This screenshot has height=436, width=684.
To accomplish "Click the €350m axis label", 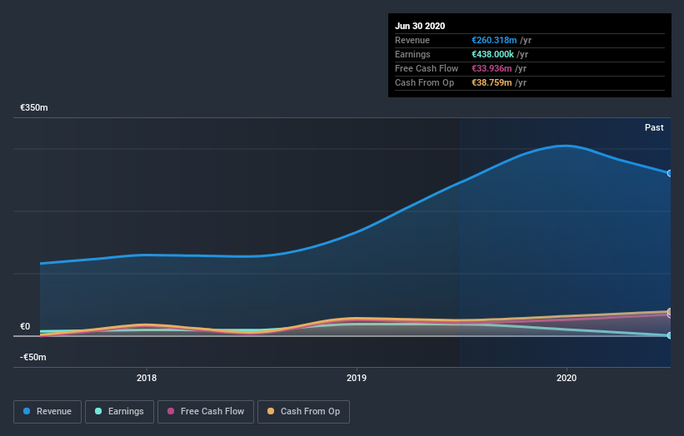I will 34,107.
